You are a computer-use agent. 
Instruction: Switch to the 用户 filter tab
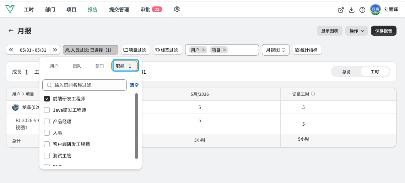pos(54,66)
